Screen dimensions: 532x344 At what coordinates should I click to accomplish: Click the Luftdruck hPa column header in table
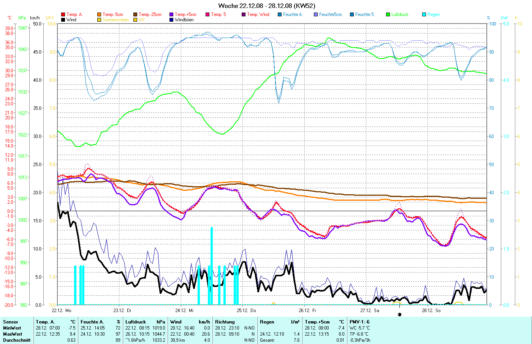[145, 322]
